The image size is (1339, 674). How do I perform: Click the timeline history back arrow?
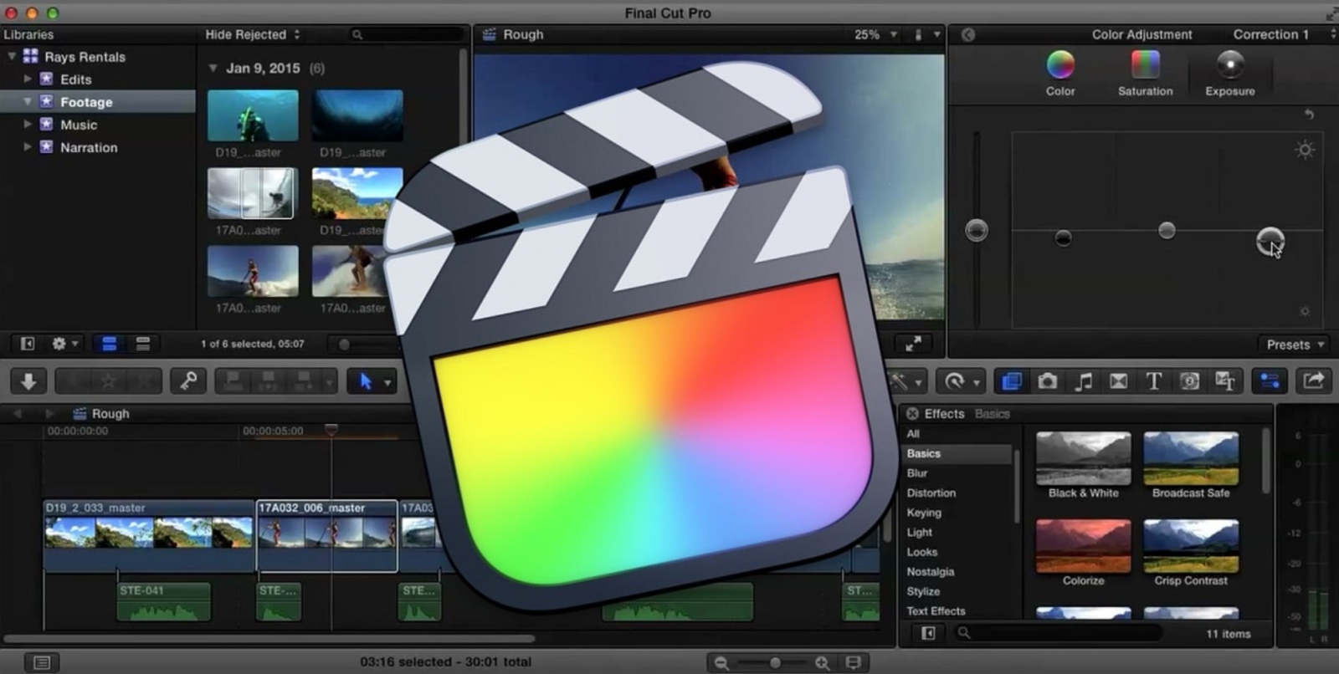(18, 413)
